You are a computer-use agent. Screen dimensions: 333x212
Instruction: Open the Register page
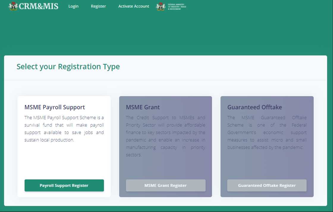(98, 6)
